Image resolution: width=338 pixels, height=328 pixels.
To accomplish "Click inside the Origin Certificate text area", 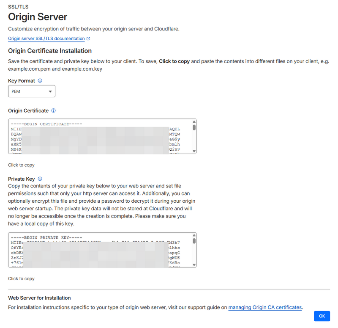I will [x=101, y=135].
